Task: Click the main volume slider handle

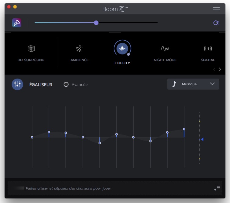Action: click(96, 23)
